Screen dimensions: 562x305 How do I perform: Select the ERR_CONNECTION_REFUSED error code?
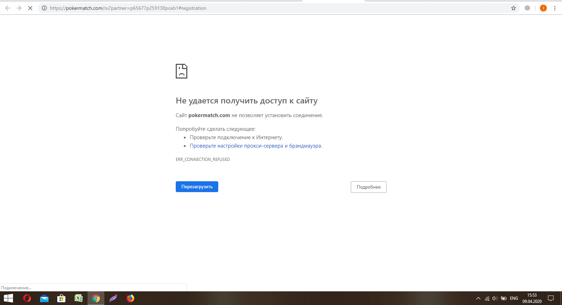[x=203, y=160]
